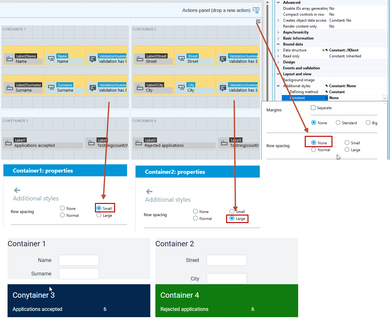Select Normal row spacing in Container1 properties

62,215
